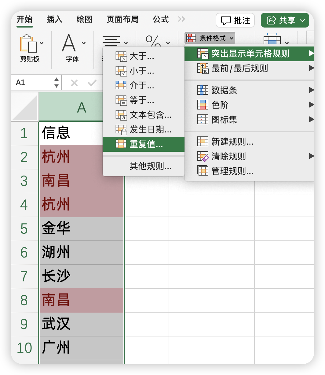Click the 等于 rule icon
Screen dimensions: 325x375
(x=121, y=100)
